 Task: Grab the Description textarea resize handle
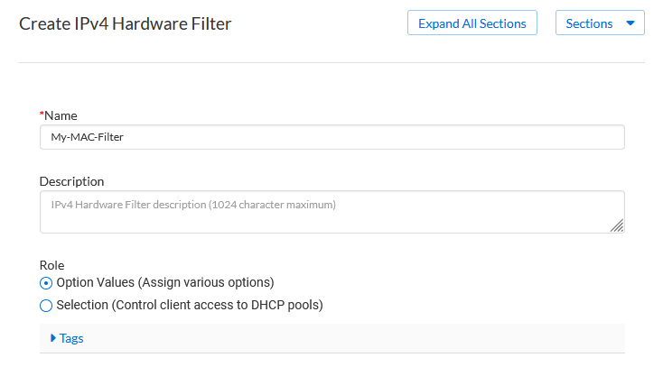(x=617, y=225)
